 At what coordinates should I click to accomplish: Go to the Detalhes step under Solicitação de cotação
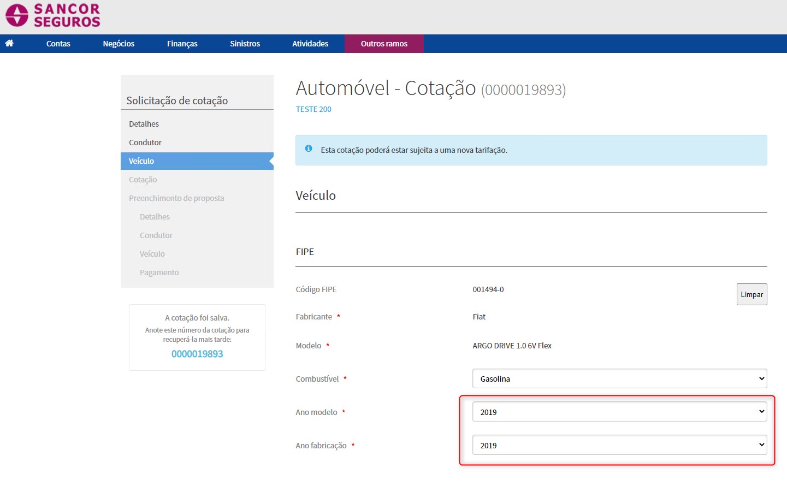(144, 124)
